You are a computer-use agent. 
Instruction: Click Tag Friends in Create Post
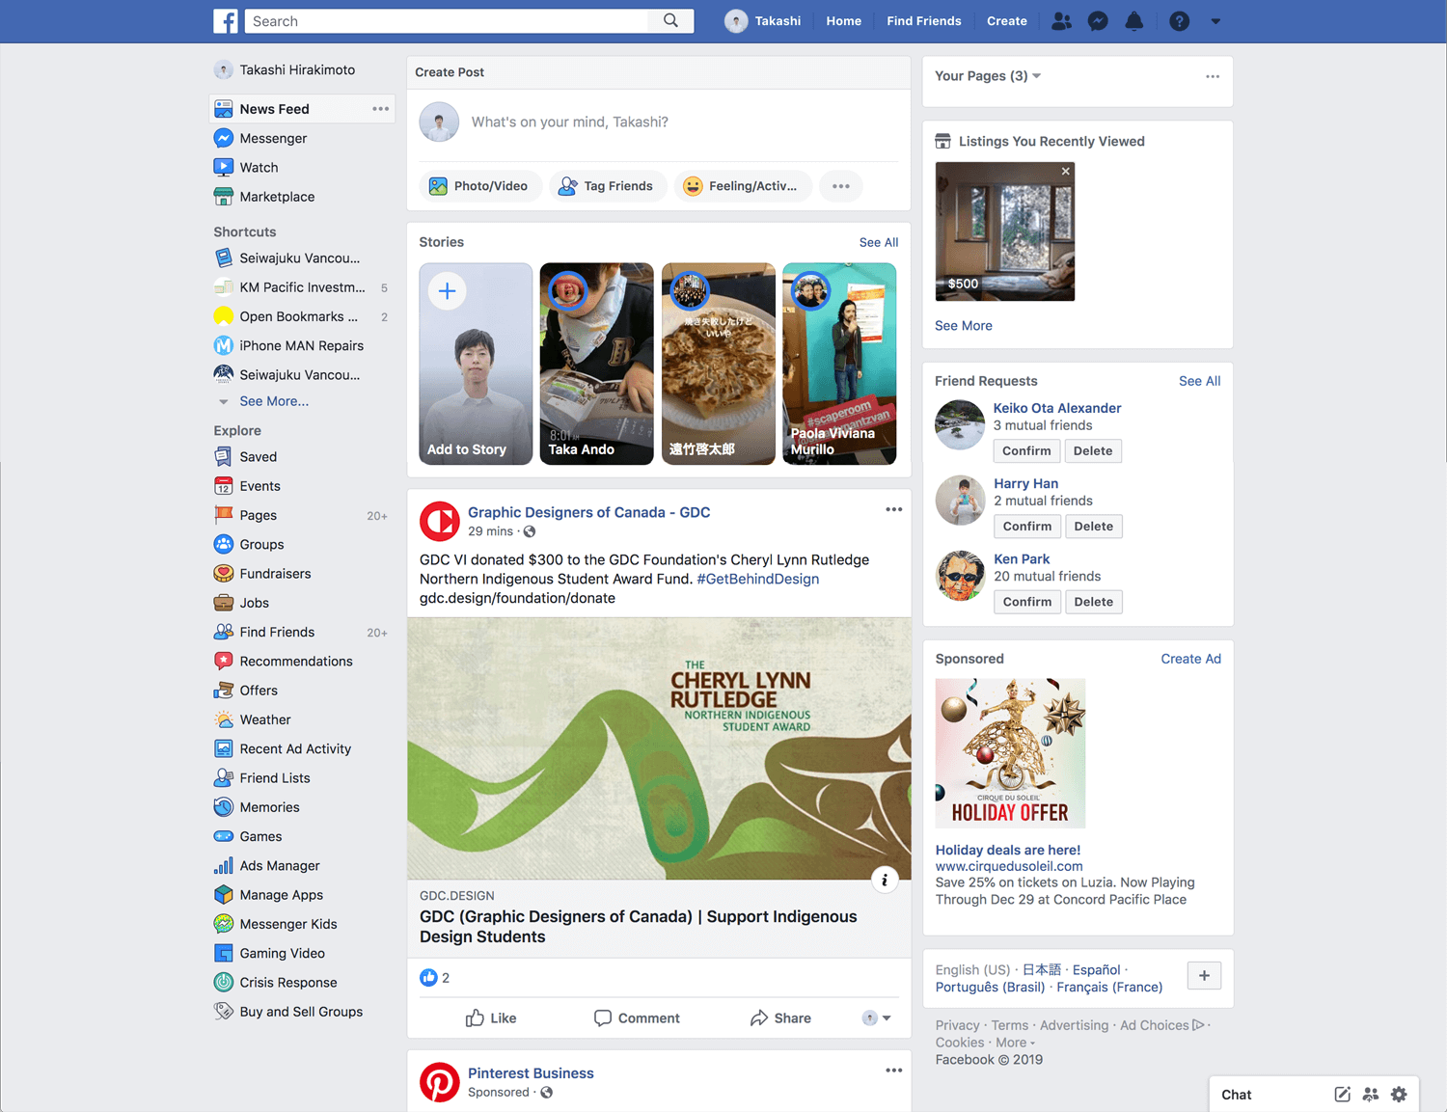(608, 186)
